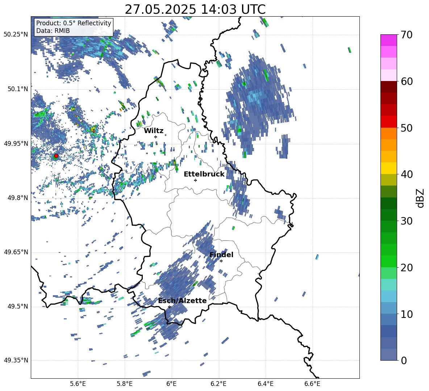Click the yellow colorbar swatch at 40
This screenshot has width=429, height=391.
tap(388, 168)
